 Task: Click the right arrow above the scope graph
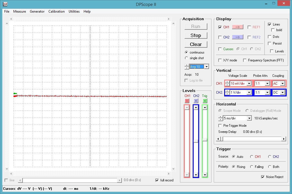(x=169, y=19)
